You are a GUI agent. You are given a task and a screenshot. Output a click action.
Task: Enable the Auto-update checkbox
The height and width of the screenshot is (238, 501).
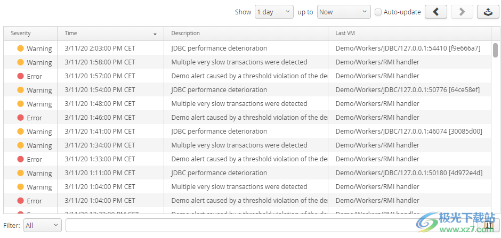coord(378,12)
